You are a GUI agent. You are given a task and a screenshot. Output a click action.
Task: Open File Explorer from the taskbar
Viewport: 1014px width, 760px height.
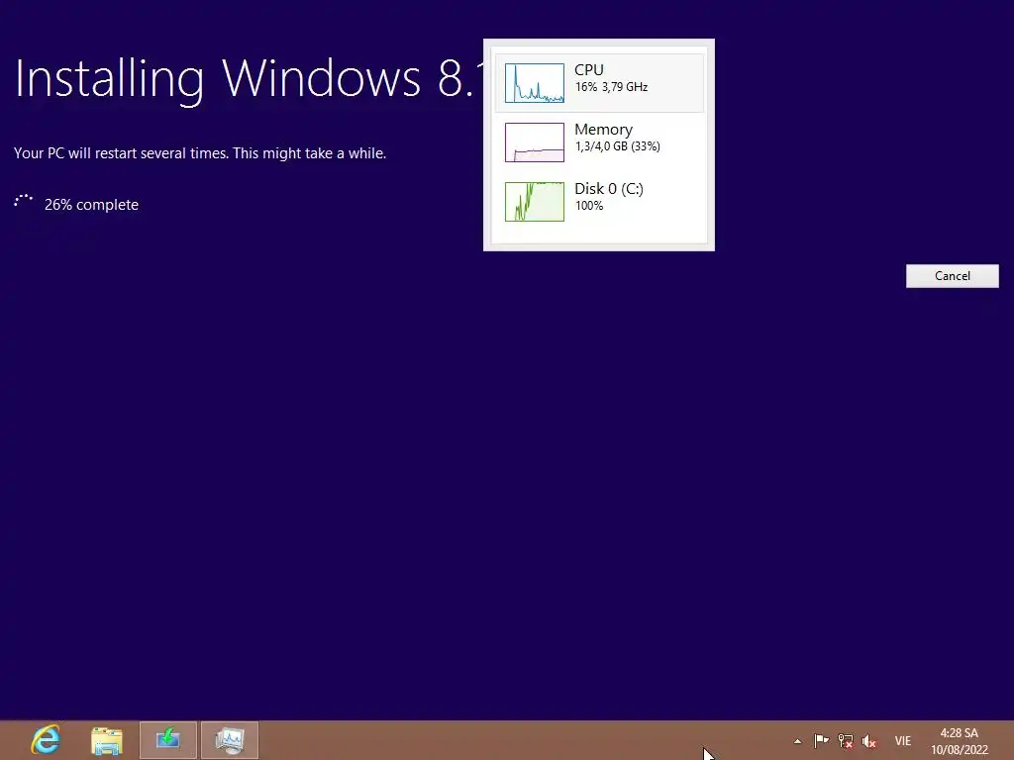(x=107, y=740)
